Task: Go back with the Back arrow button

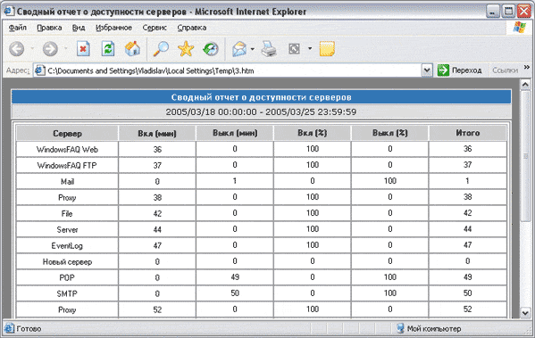Action: click(x=16, y=49)
